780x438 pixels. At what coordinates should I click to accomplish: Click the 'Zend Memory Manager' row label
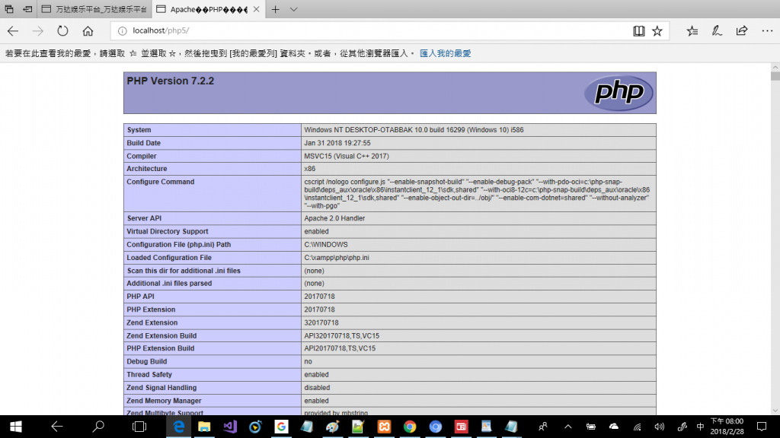pyautogui.click(x=164, y=401)
